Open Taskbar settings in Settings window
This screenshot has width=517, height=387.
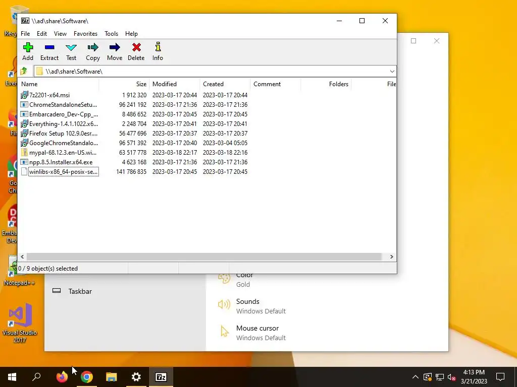pos(80,291)
